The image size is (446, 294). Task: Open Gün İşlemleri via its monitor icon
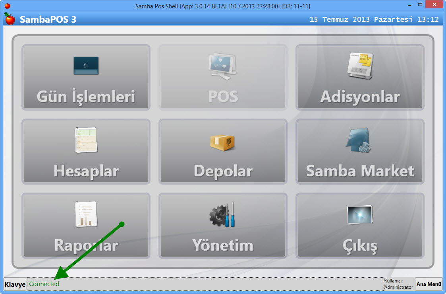(x=86, y=66)
